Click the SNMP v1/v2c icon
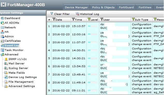The height and width of the screenshot is (95, 164). (x=6, y=59)
